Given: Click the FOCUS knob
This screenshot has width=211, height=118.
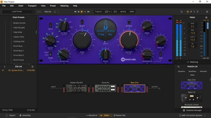Looking at the screenshot, I should 105,54.
